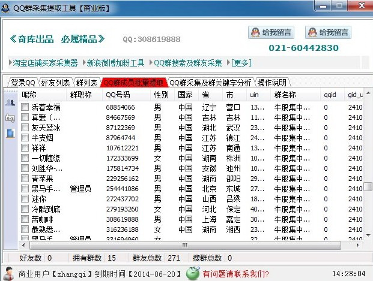Screen dimensions: 373x281
Task: Tick the checkbox for 一切随缘
Action: (25, 158)
